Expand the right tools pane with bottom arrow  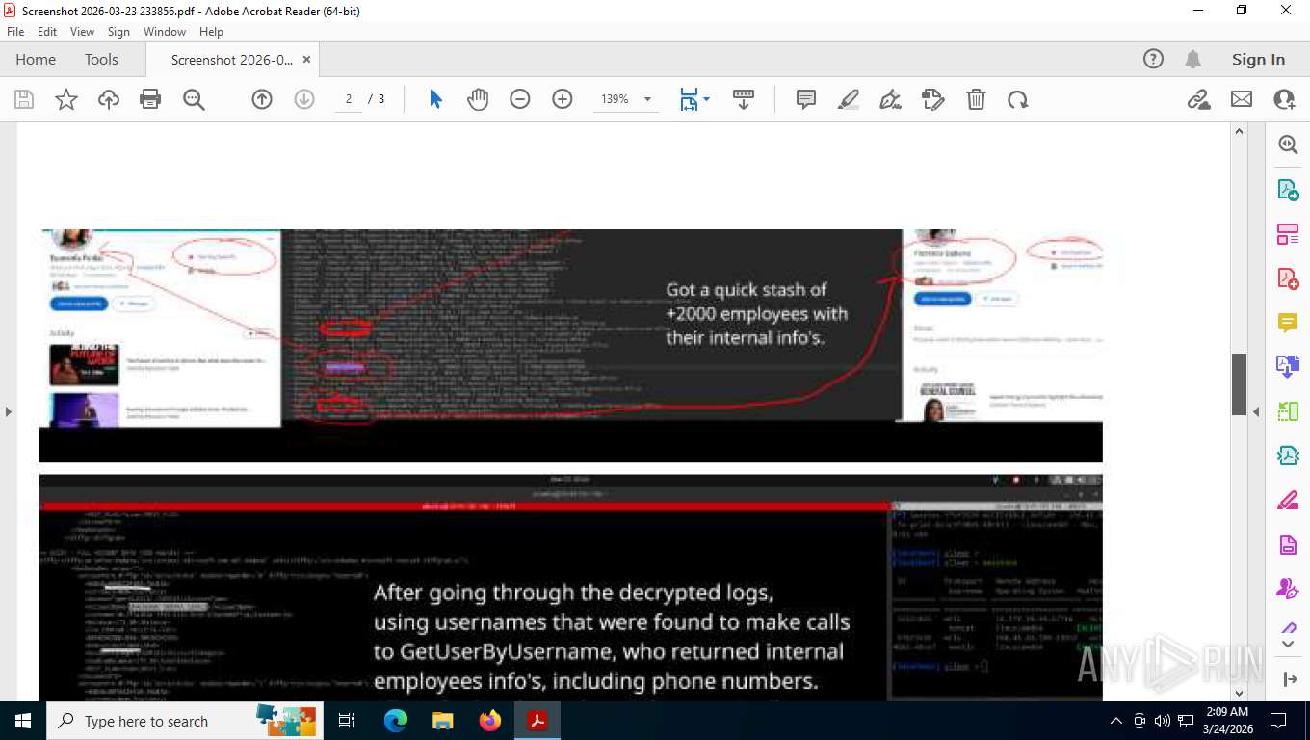(1289, 679)
